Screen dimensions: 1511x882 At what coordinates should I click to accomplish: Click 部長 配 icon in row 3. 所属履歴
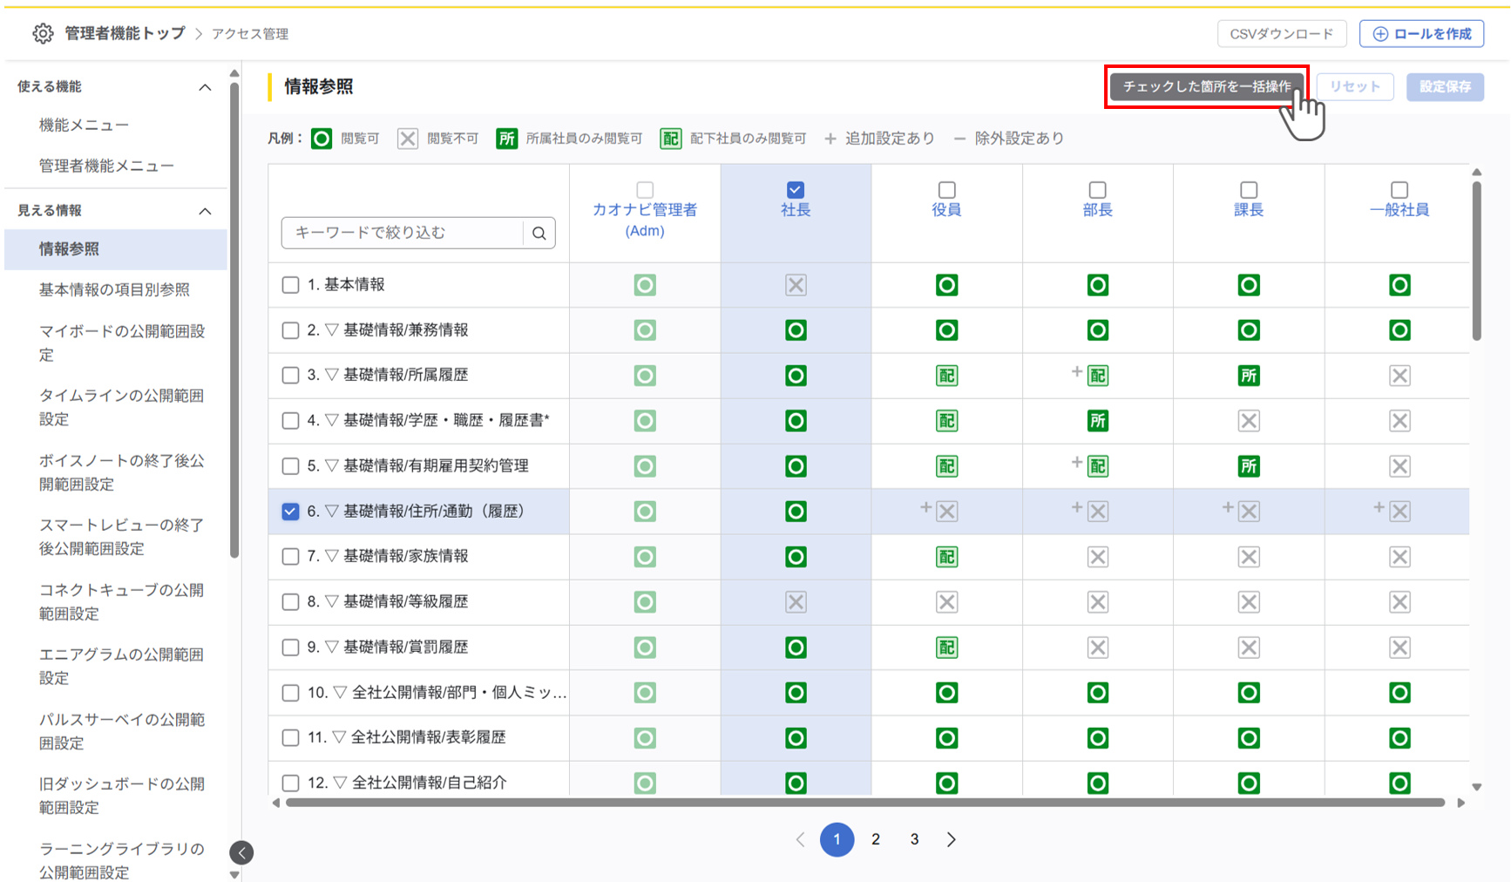(x=1098, y=376)
